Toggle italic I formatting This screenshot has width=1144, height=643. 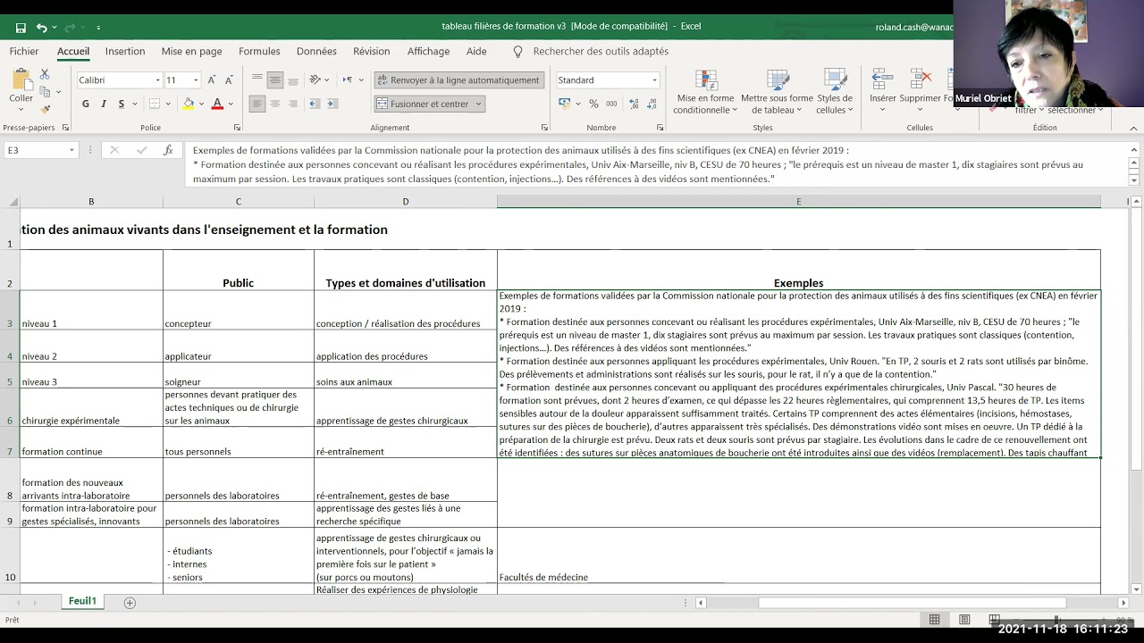click(104, 104)
